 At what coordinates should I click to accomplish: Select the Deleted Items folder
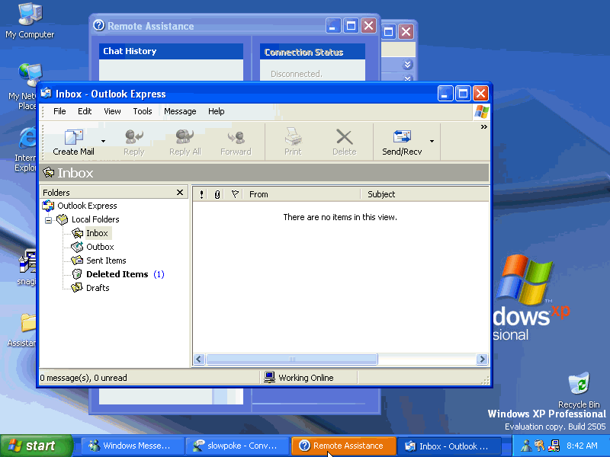coord(117,274)
